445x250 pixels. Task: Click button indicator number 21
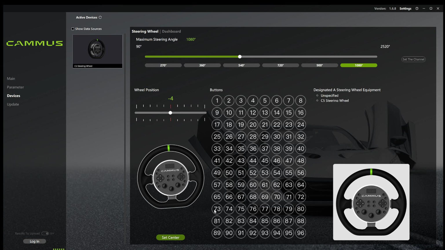[265, 125]
